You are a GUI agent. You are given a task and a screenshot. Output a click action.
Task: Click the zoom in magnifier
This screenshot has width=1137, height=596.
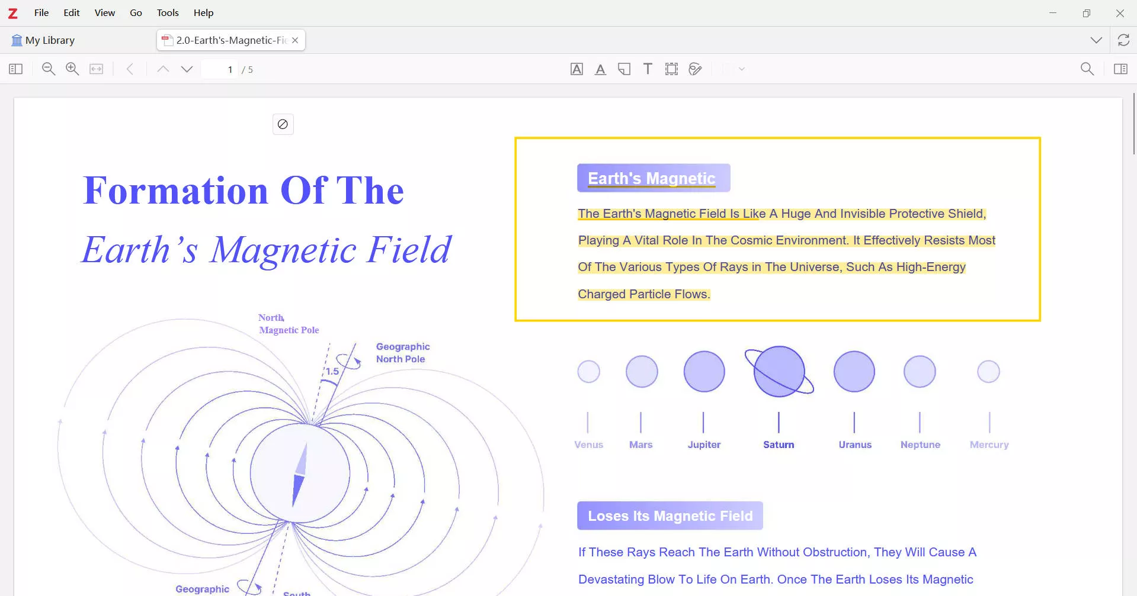pyautogui.click(x=72, y=69)
